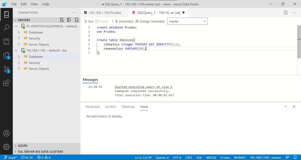Open the File menu
301x160 pixels.
tap(14, 4)
